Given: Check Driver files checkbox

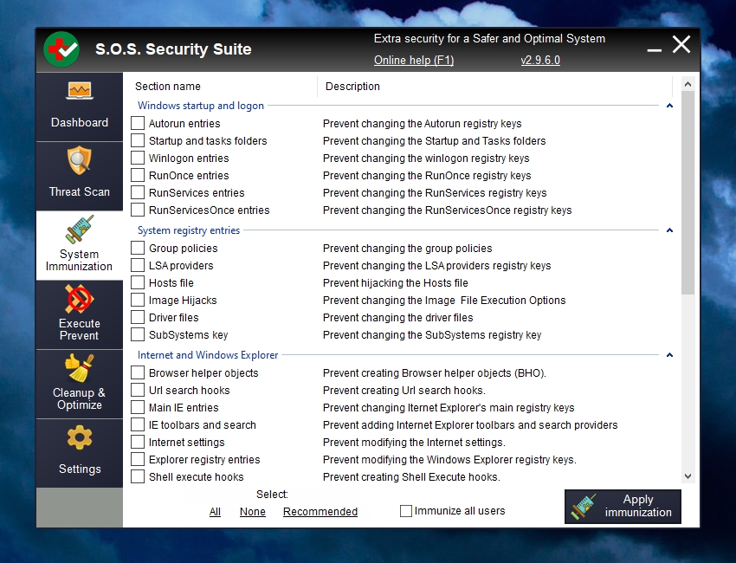Looking at the screenshot, I should pos(138,317).
